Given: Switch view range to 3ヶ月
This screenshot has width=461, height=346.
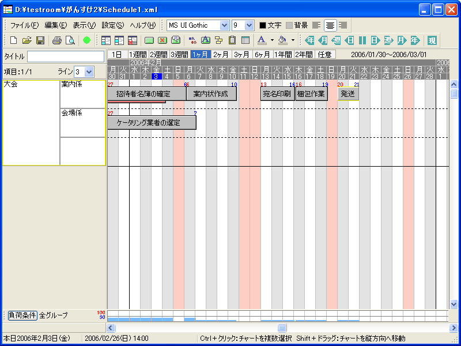Looking at the screenshot, I should click(x=242, y=54).
